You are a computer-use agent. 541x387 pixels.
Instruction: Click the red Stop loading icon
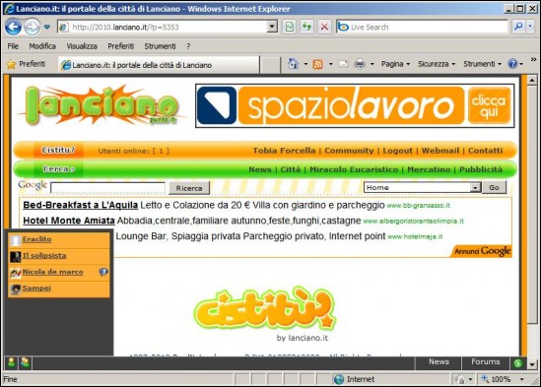(324, 27)
